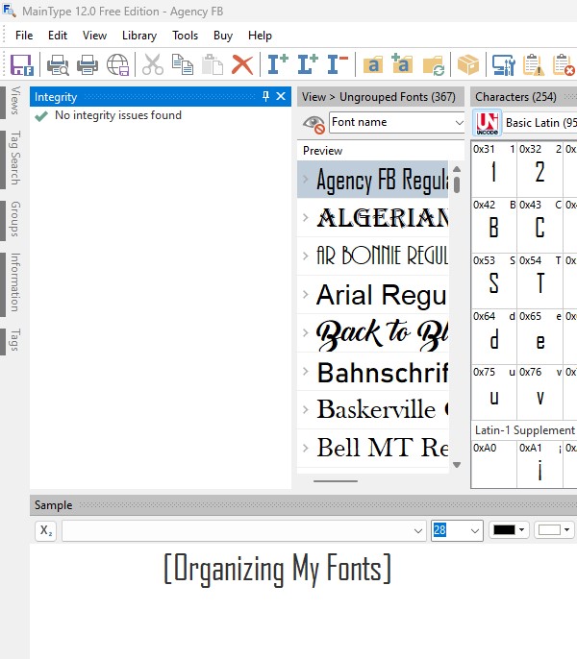Open the Buy menu
Image resolution: width=577 pixels, height=659 pixels.
(223, 36)
